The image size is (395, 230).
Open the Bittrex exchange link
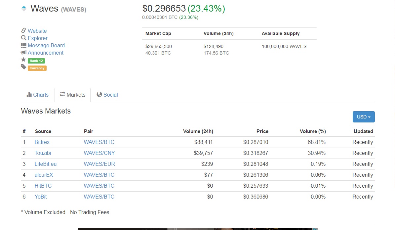(42, 142)
